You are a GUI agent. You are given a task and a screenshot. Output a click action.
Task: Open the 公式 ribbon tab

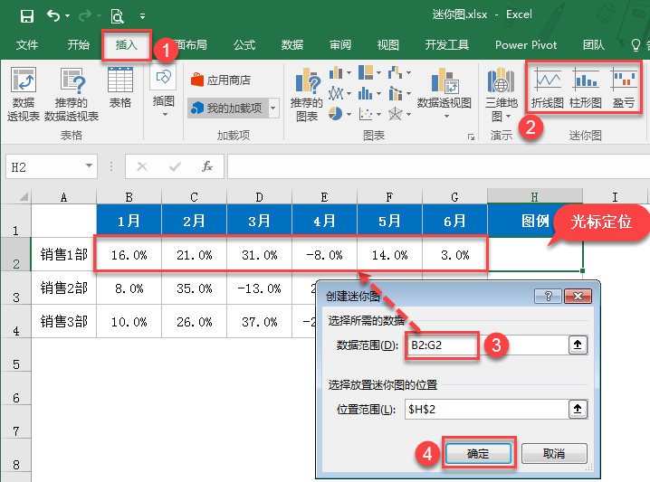(x=244, y=44)
